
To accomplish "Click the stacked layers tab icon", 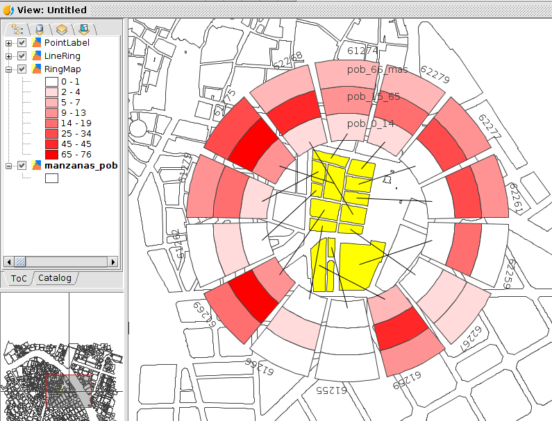I will [62, 29].
